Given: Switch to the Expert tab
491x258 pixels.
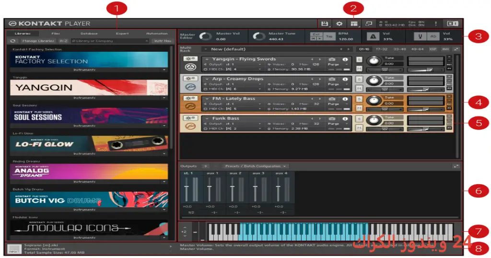Looking at the screenshot, I should coord(122,34).
